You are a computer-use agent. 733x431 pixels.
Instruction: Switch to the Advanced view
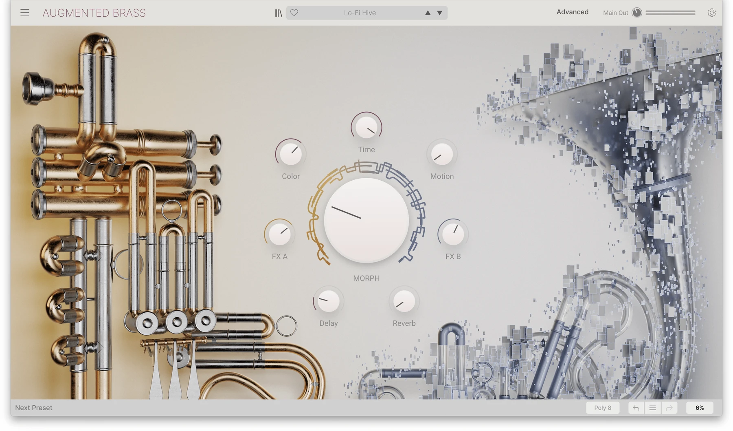[572, 12]
